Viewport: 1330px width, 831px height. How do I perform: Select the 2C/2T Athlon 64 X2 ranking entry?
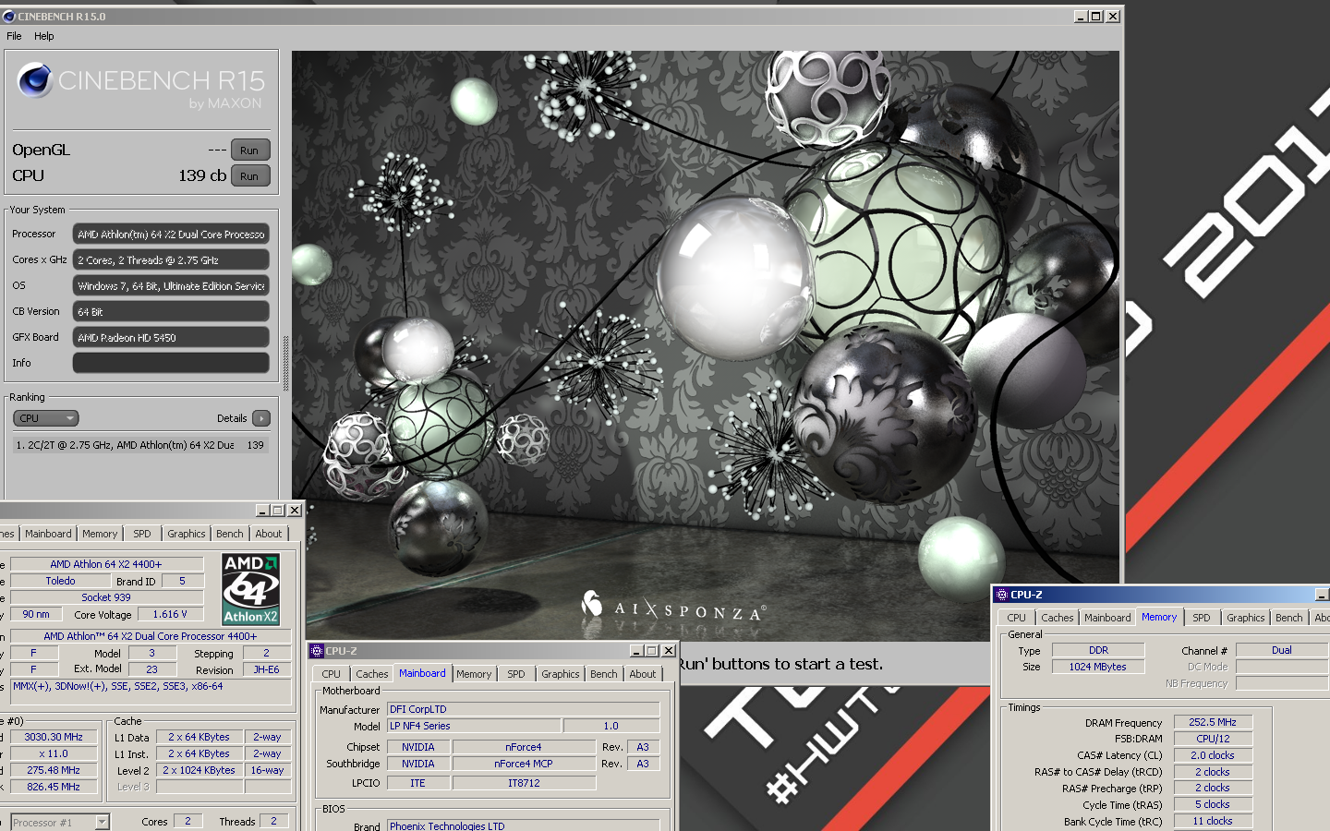tap(140, 445)
